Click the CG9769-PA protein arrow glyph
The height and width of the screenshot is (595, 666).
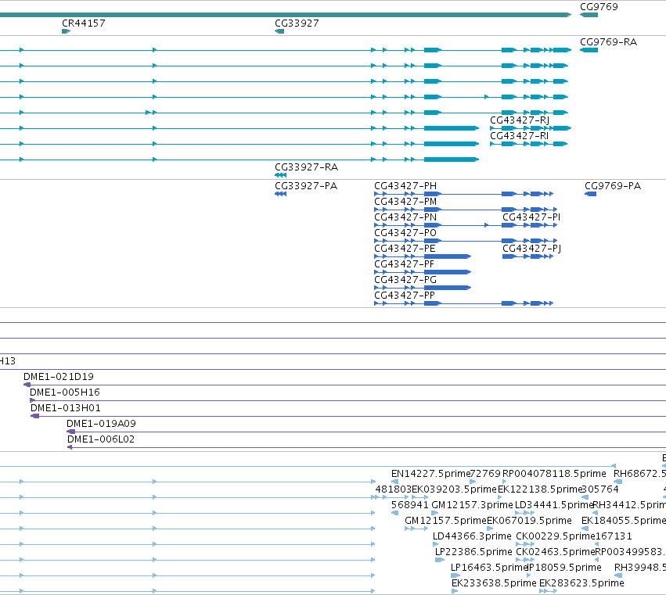[590, 194]
